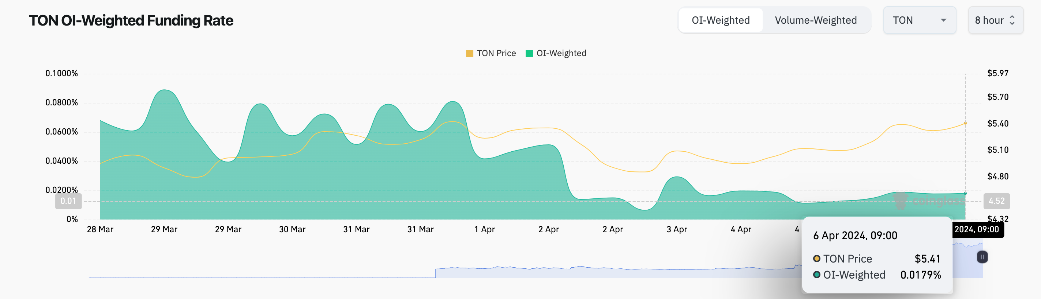Viewport: 1041px width, 299px height.
Task: Click the yellow price endpoint dot on chart
Action: [x=965, y=123]
